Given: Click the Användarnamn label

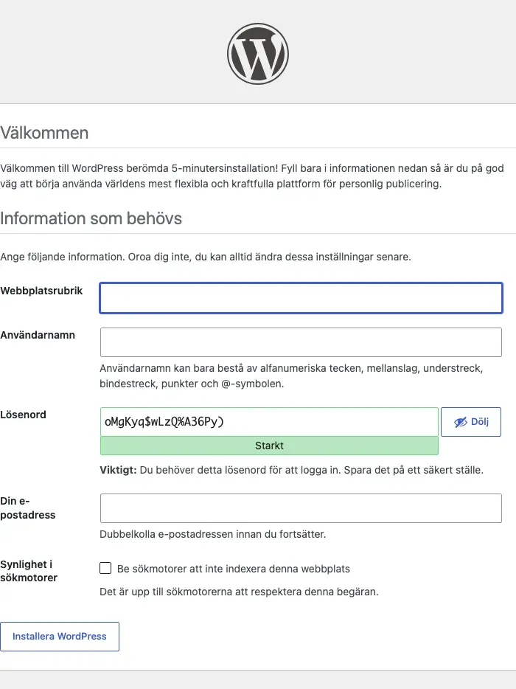Looking at the screenshot, I should click(38, 335).
